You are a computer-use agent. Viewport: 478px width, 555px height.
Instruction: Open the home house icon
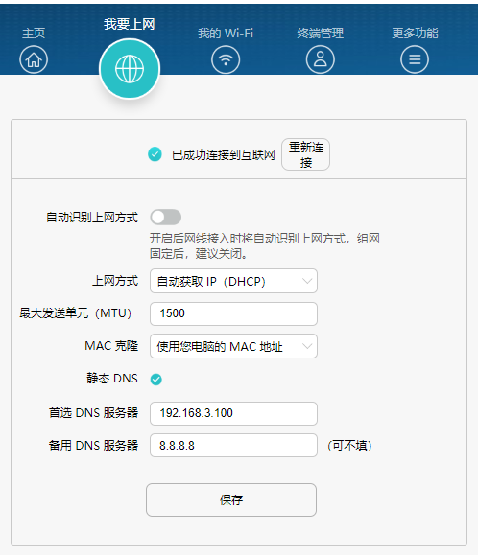[34, 59]
